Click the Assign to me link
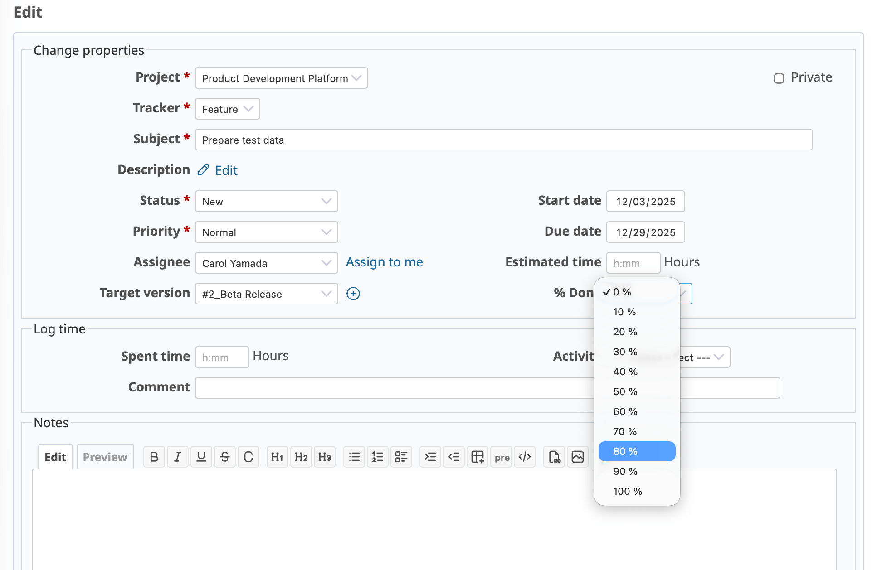 click(x=384, y=262)
